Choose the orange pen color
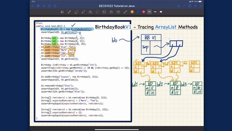 coord(132,12)
